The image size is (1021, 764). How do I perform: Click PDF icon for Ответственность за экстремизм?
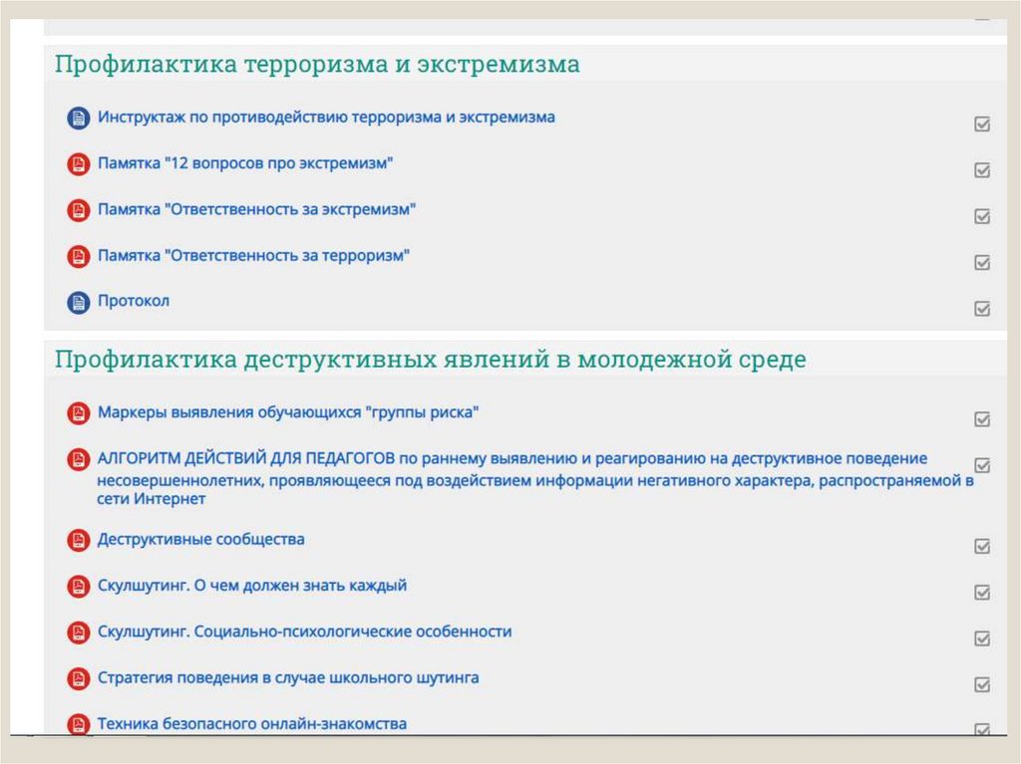(x=78, y=210)
